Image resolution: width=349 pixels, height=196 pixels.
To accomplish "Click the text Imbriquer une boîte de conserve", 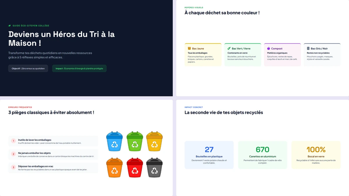I will click(56, 156).
